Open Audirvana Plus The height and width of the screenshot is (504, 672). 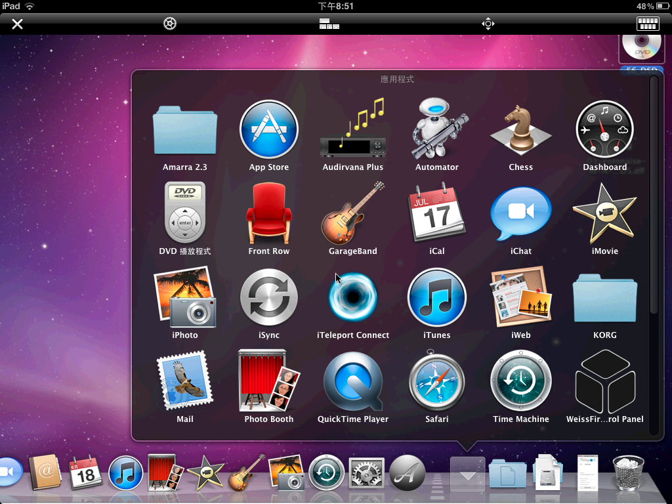point(352,128)
